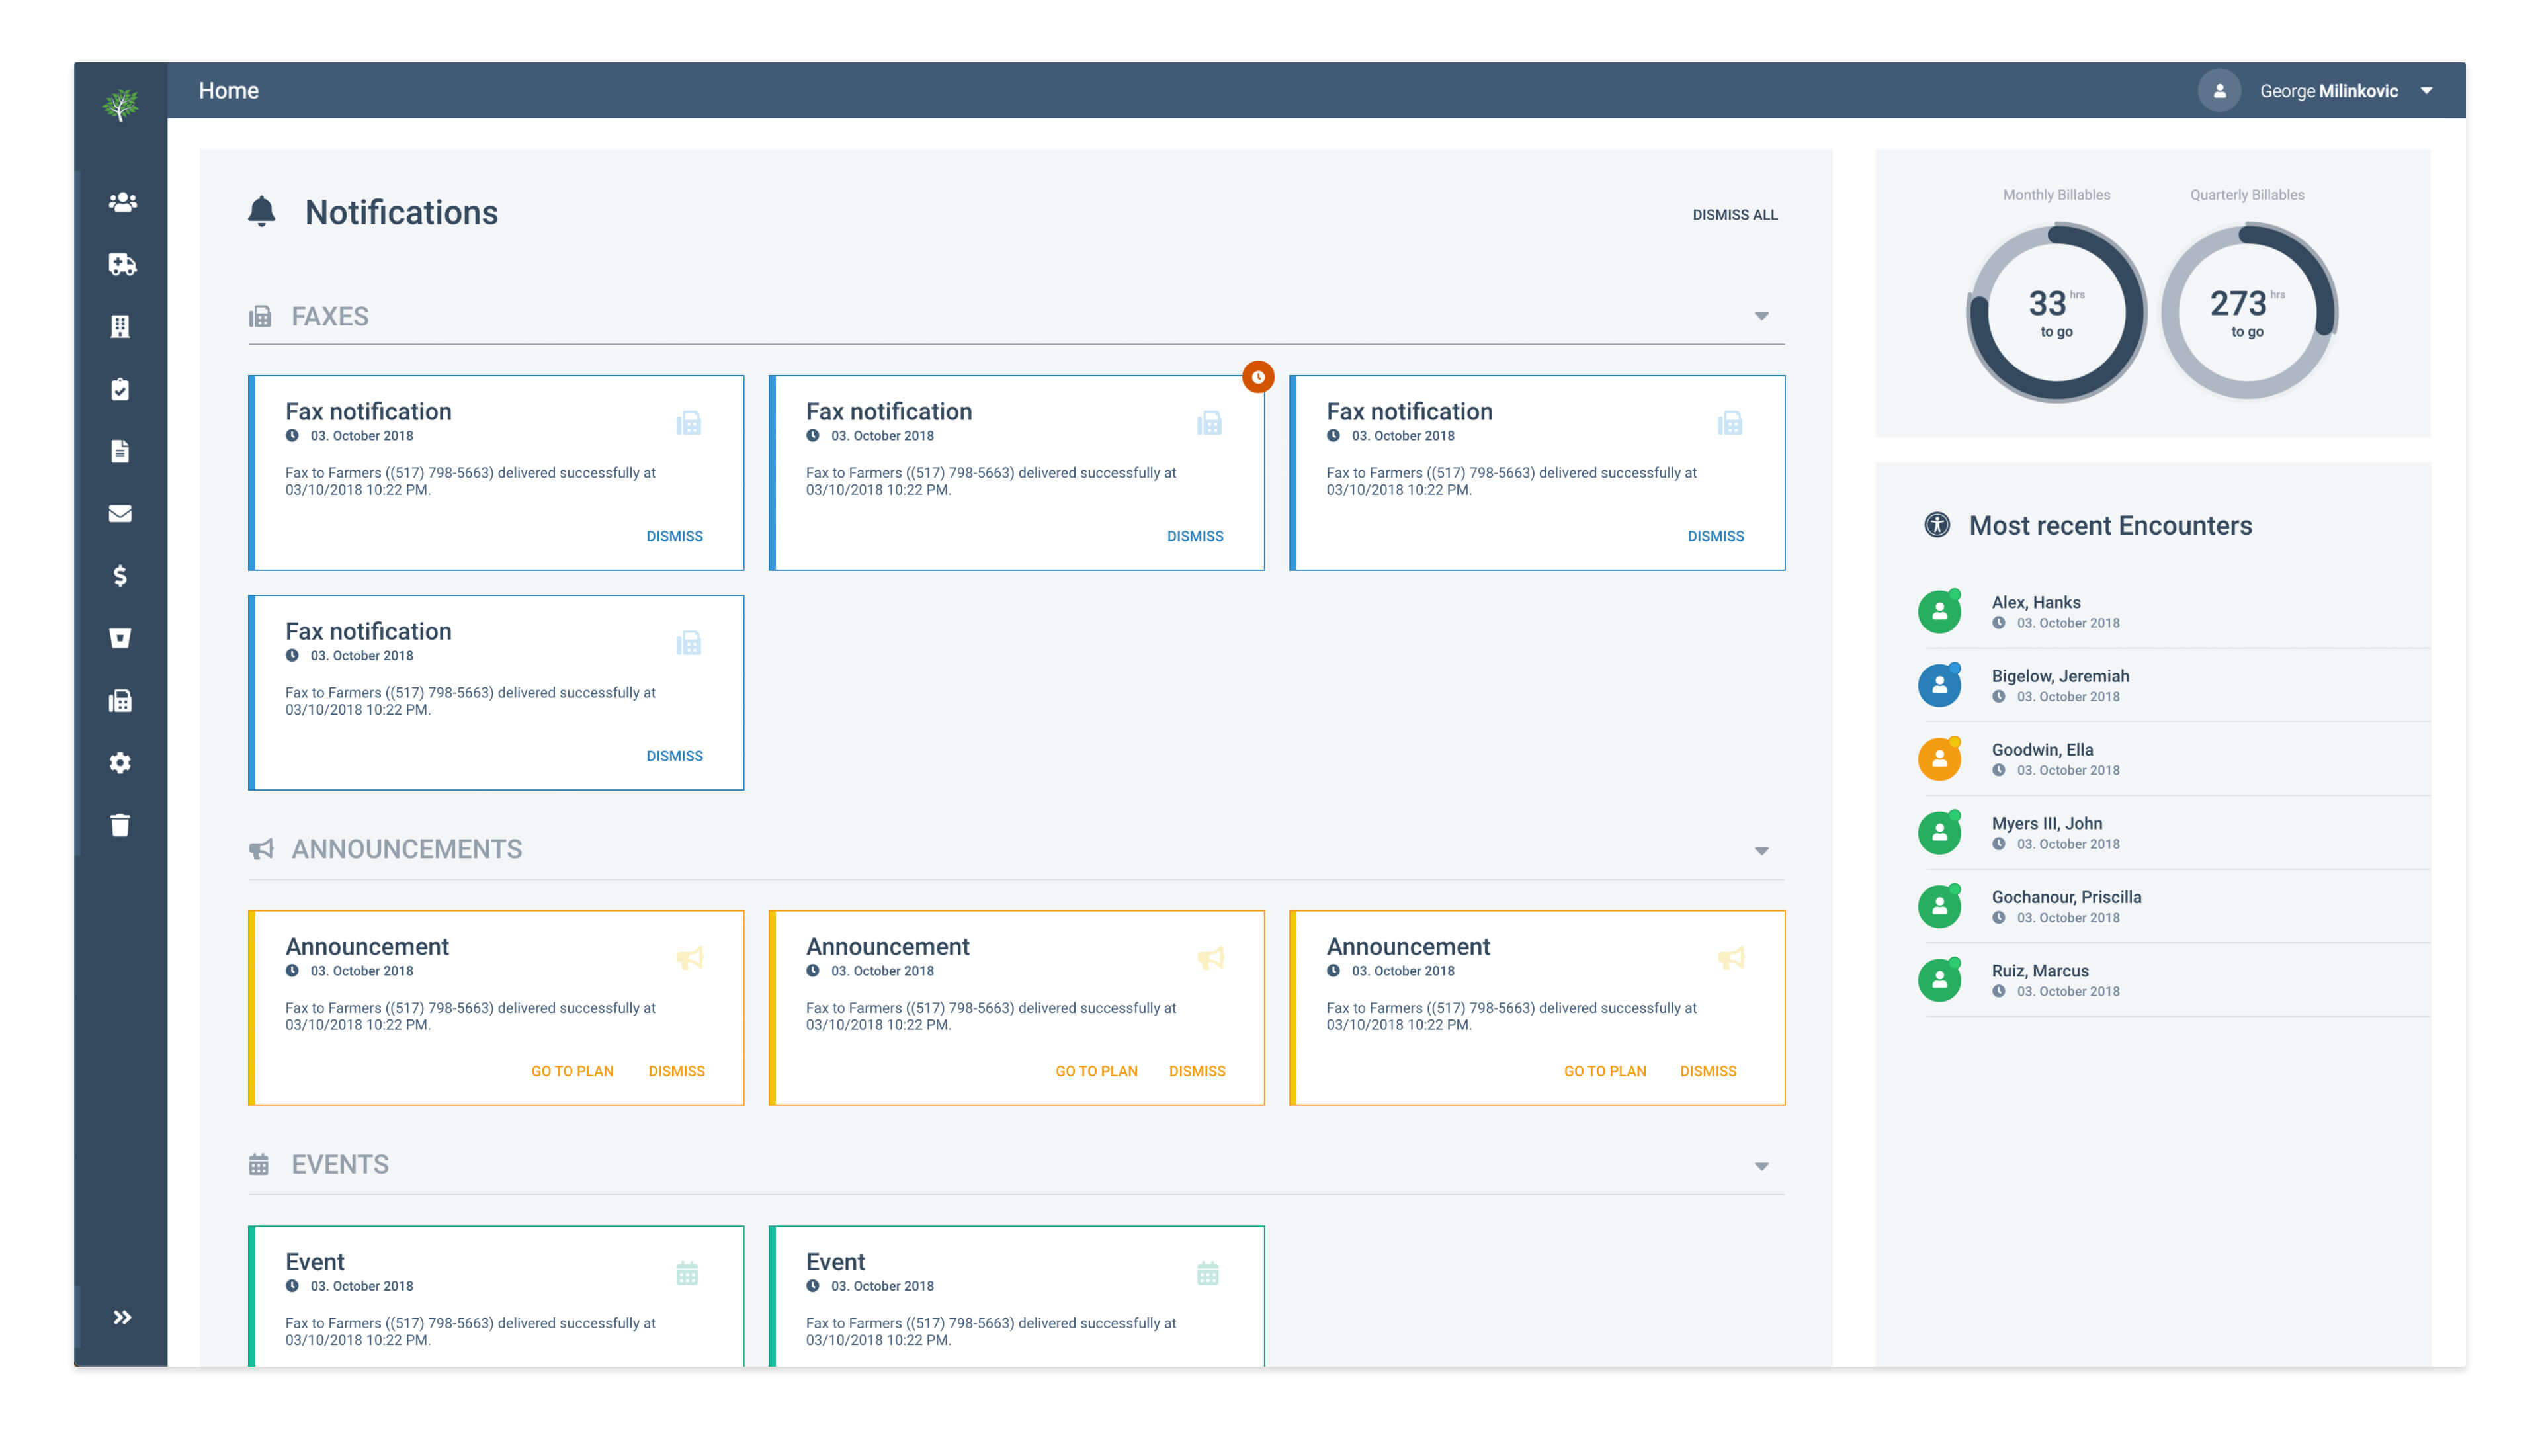Click the user avatar icon in header
The width and height of the screenshot is (2540, 1429).
2219,91
